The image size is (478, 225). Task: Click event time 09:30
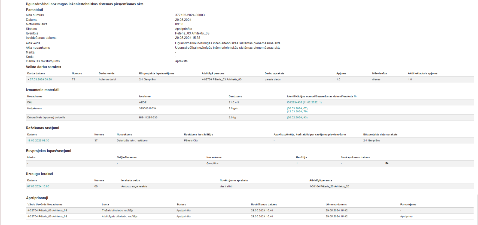(179, 24)
